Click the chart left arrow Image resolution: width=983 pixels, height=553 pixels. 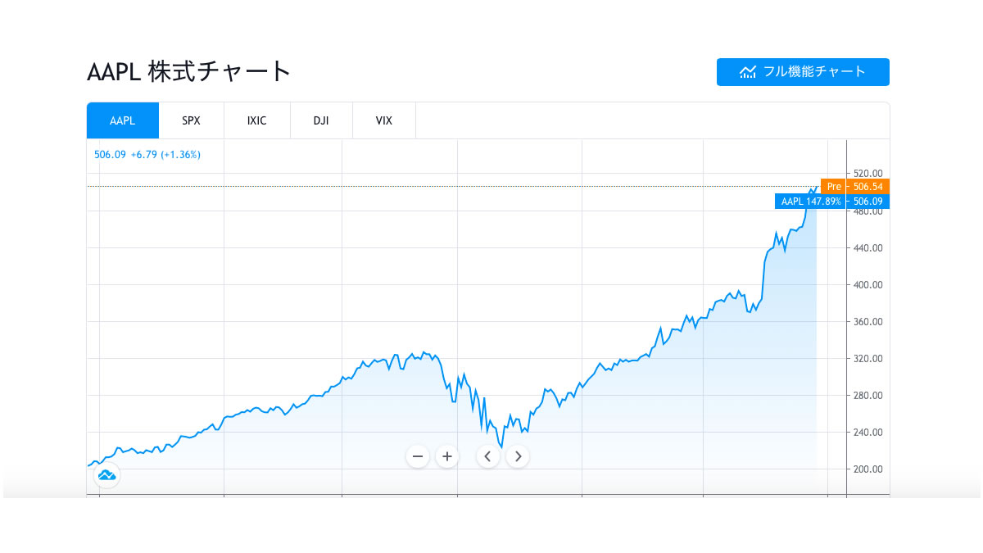point(488,456)
